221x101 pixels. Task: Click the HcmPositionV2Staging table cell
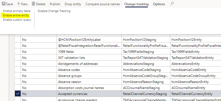coord(146,40)
